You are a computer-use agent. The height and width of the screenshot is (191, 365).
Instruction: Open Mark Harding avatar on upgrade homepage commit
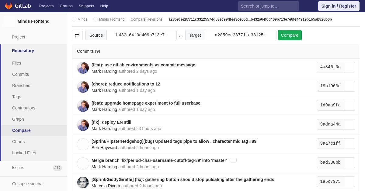(83, 106)
